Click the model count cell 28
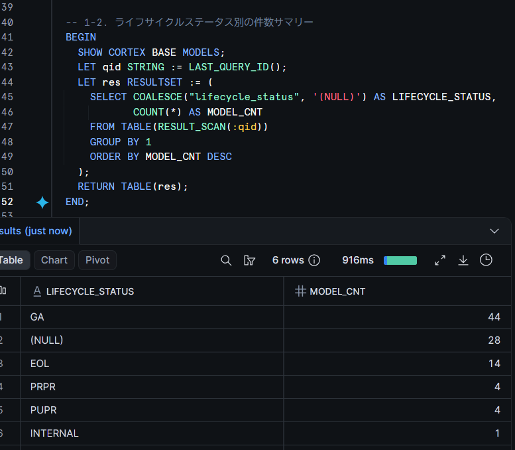This screenshot has height=450, width=515. pyautogui.click(x=397, y=340)
